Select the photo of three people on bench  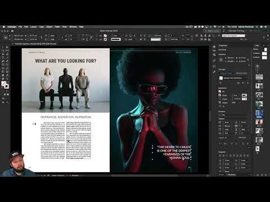tap(66, 80)
